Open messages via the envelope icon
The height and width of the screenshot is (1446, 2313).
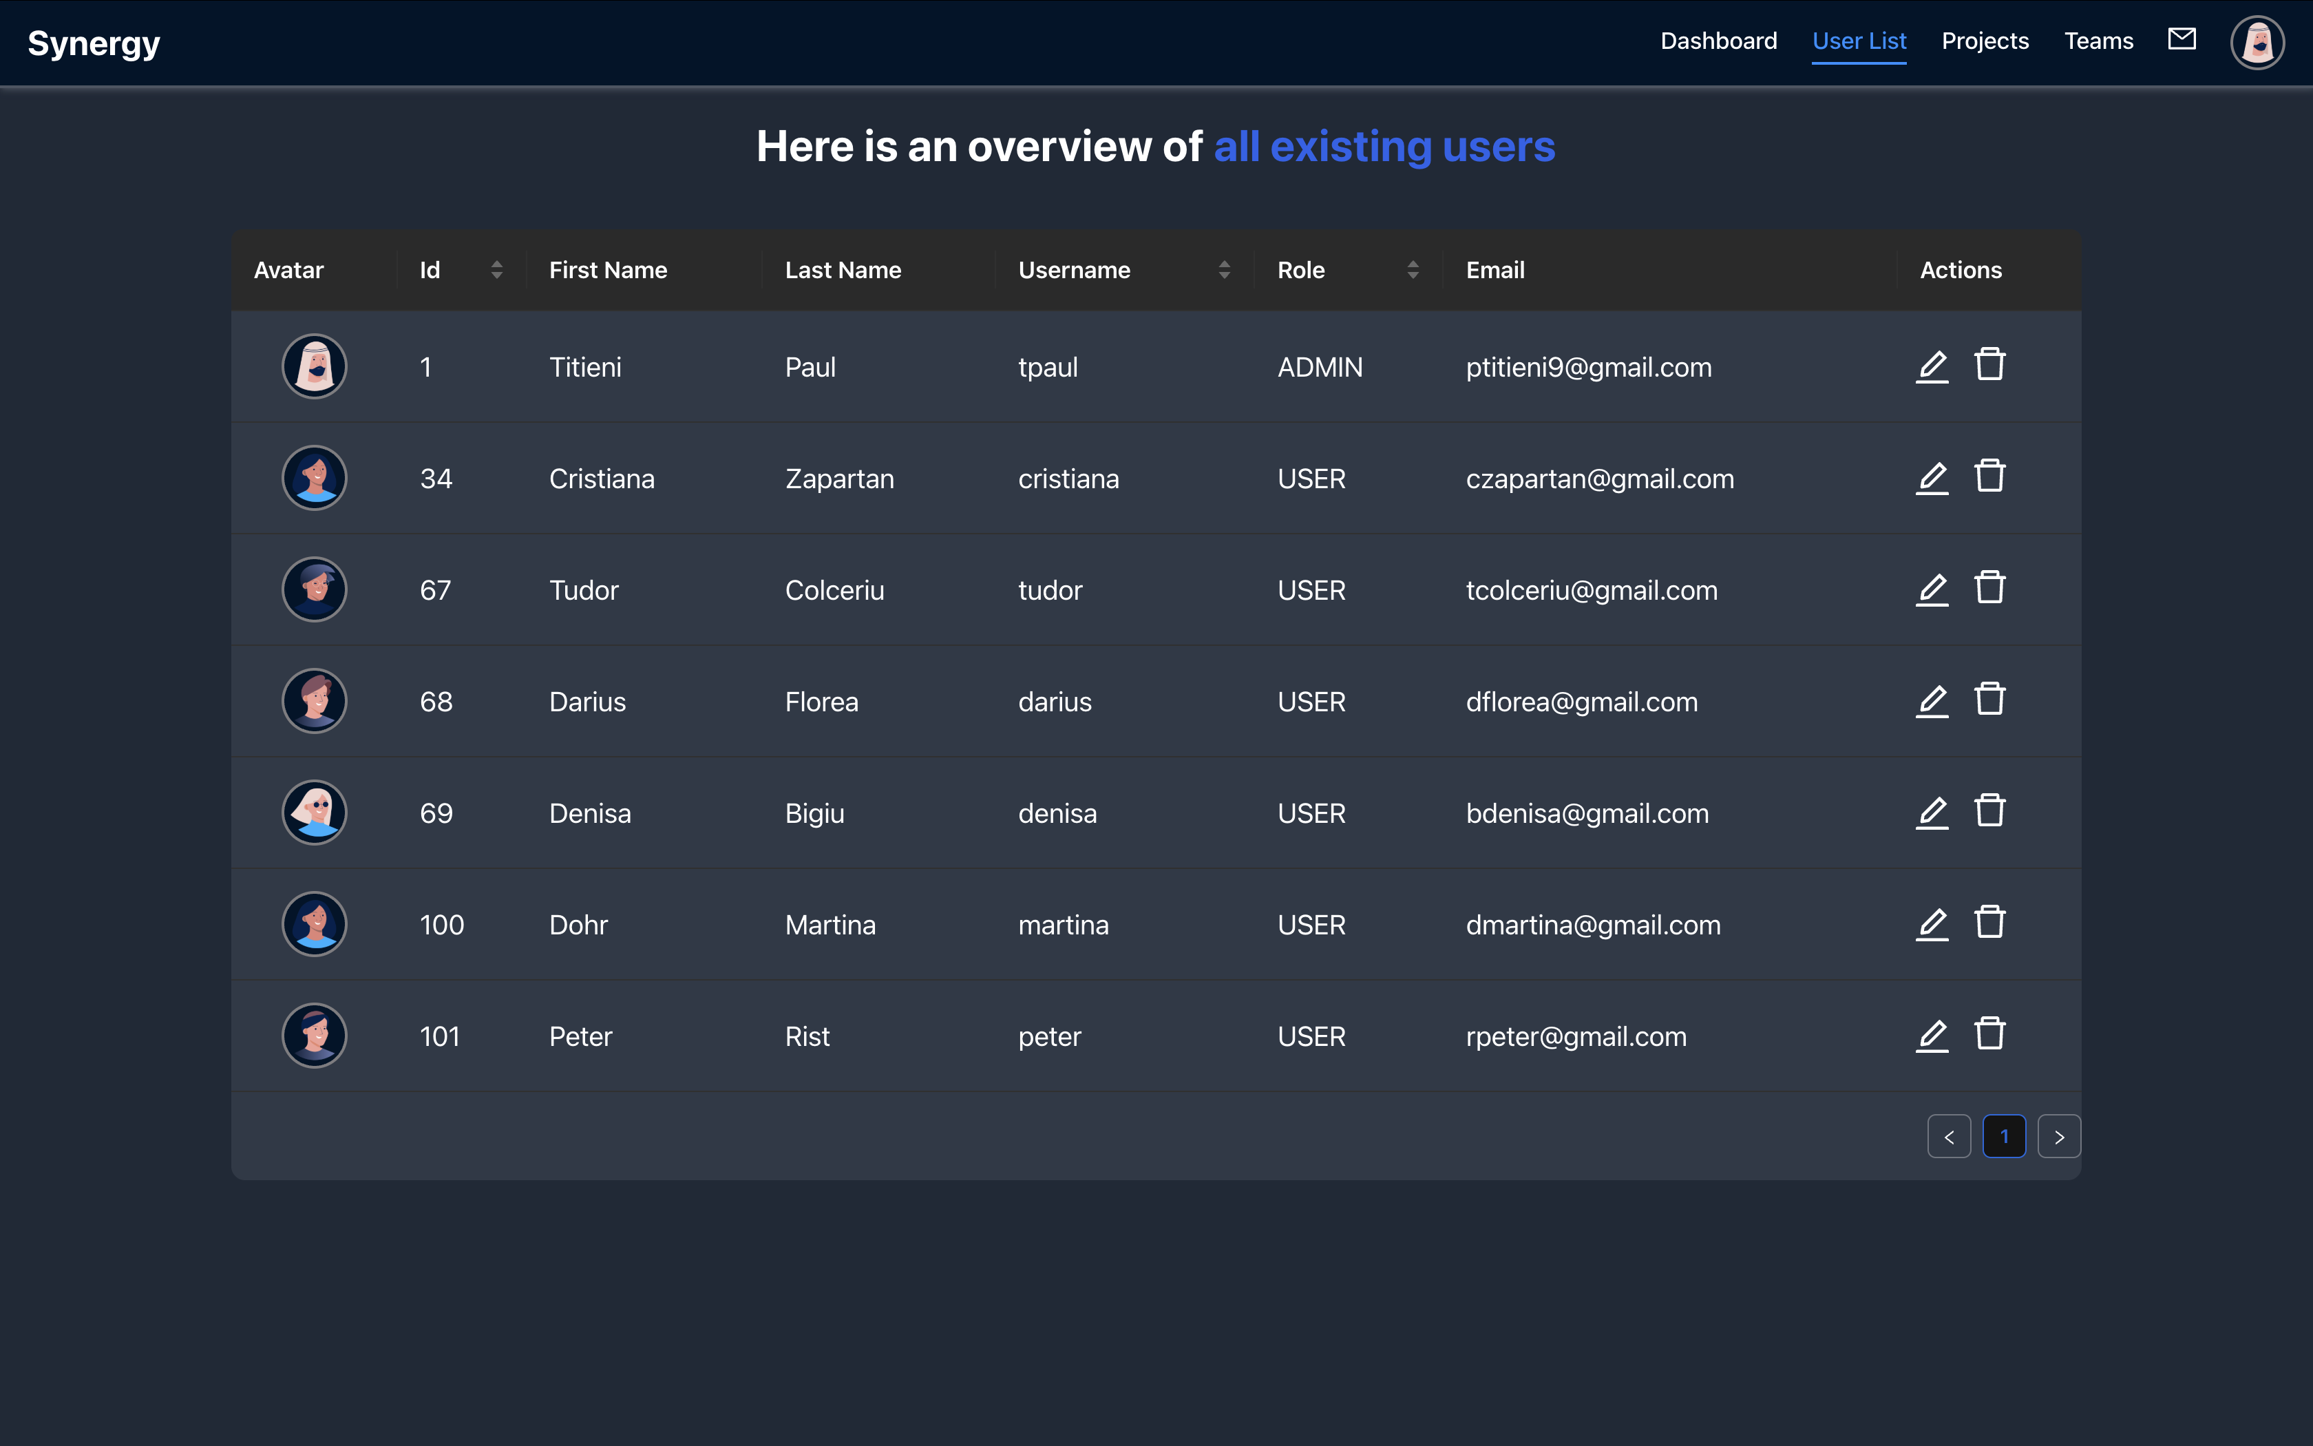2182,39
